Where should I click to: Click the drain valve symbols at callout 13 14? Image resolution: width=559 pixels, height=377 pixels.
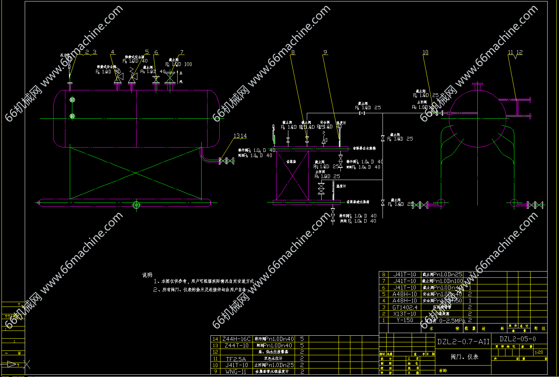point(226,161)
